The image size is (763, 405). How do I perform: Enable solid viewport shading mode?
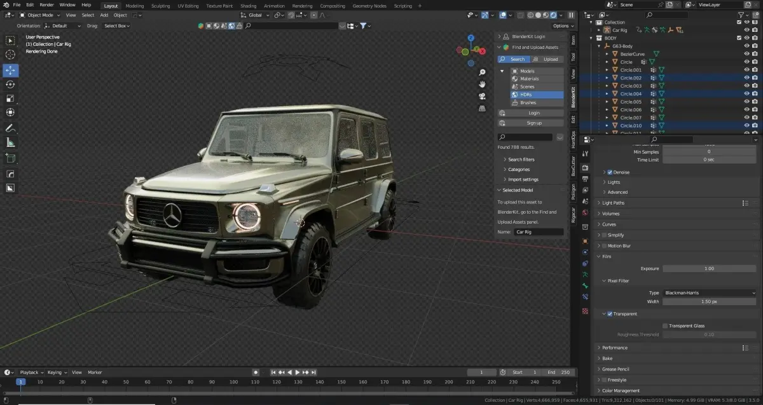pyautogui.click(x=538, y=15)
